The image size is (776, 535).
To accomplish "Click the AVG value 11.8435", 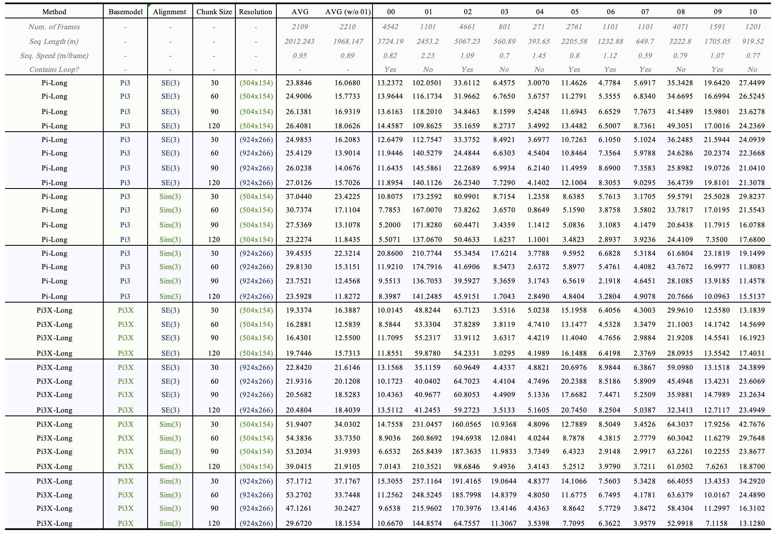I will 347,239.
